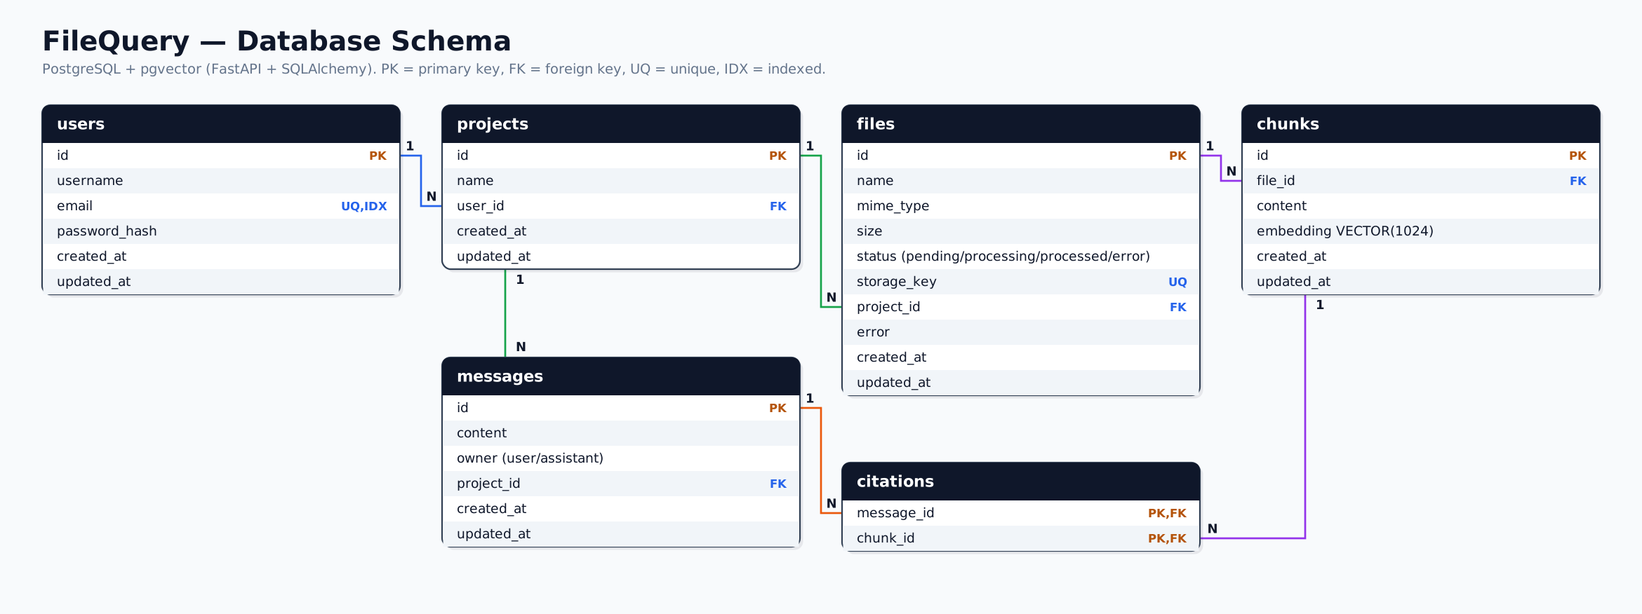Select the name row in files table
The width and height of the screenshot is (1642, 614).
coord(1021,181)
